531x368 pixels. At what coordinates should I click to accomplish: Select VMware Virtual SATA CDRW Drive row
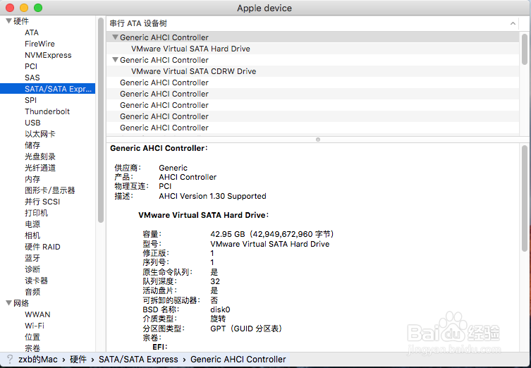tap(312, 71)
